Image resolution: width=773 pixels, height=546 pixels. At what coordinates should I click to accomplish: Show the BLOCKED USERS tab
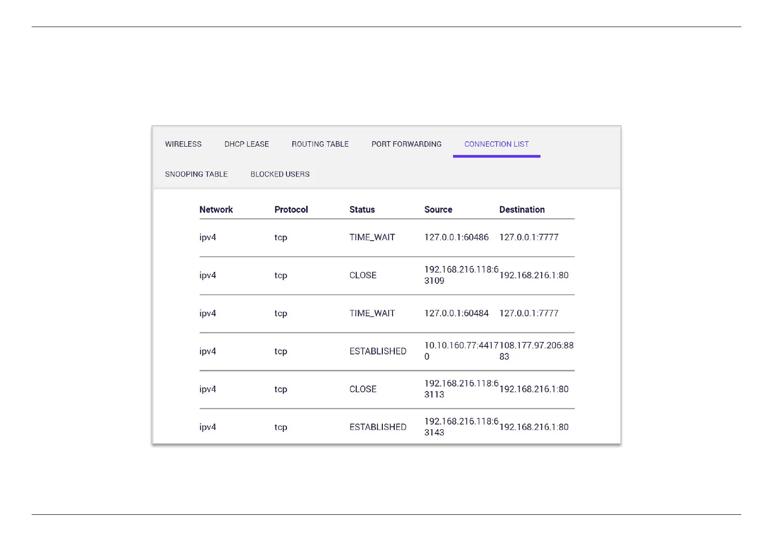280,174
